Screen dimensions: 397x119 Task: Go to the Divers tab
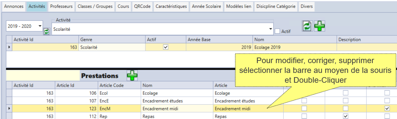click(x=307, y=7)
